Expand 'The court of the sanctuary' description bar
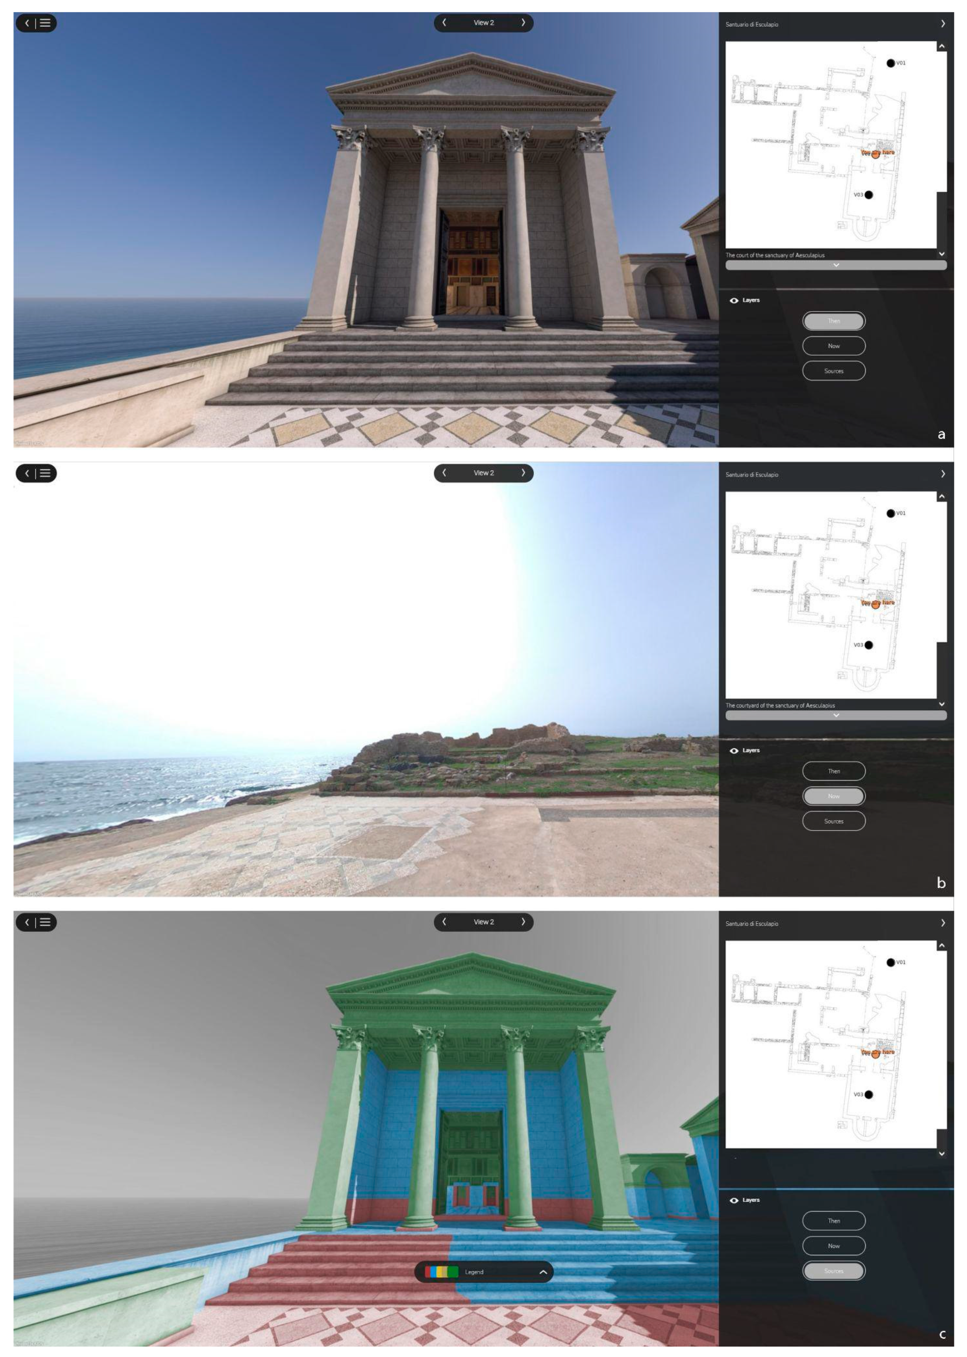967x1357 pixels. pos(836,265)
